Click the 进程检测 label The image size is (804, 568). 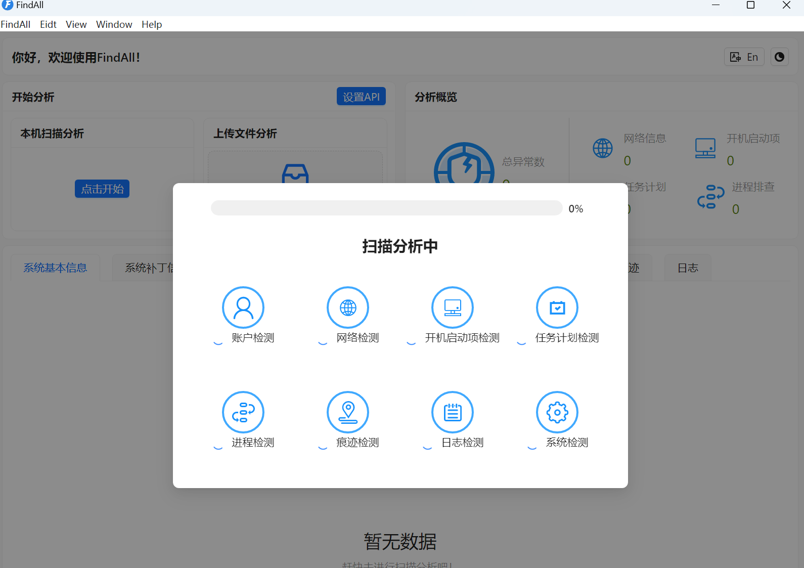(x=253, y=443)
